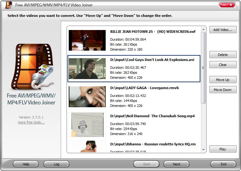Click the scroll up arrow of the list
The width and height of the screenshot is (241, 171).
coord(203,29)
